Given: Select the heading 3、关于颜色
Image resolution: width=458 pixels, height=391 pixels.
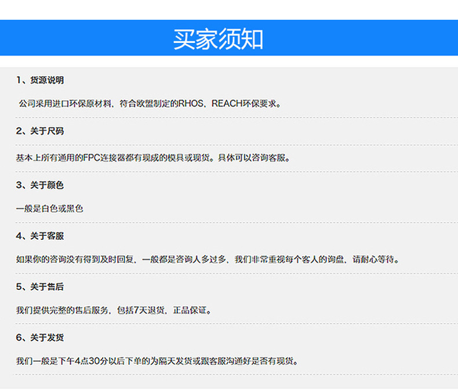Looking at the screenshot, I should pos(40,185).
